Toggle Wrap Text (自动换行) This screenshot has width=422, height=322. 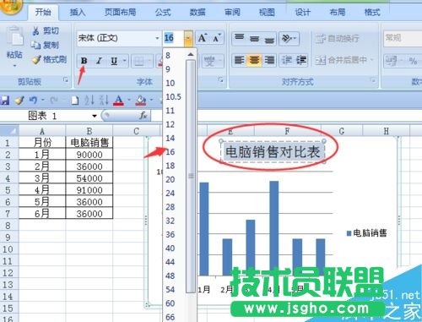pyautogui.click(x=338, y=38)
